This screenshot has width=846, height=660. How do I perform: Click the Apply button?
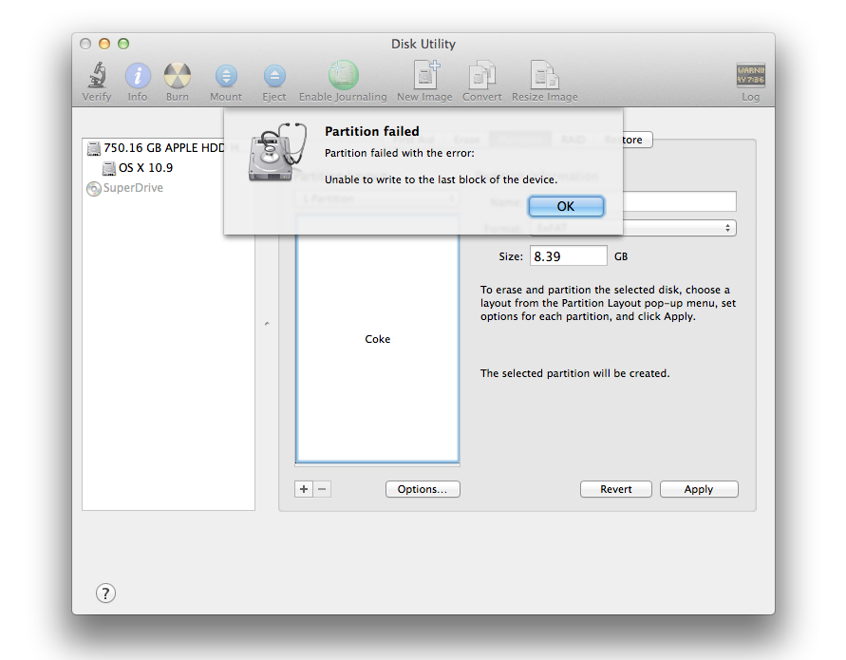698,489
